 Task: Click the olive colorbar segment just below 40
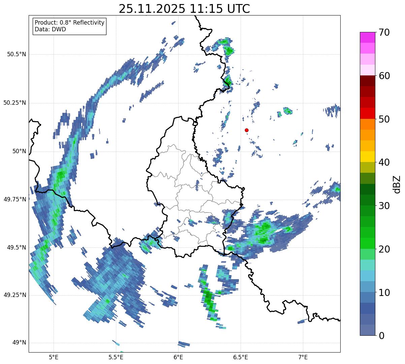point(367,167)
